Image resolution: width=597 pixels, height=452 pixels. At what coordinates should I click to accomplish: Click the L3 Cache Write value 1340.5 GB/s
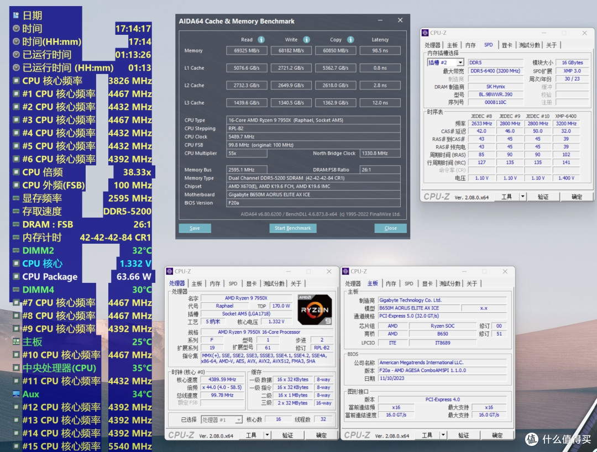pos(291,103)
